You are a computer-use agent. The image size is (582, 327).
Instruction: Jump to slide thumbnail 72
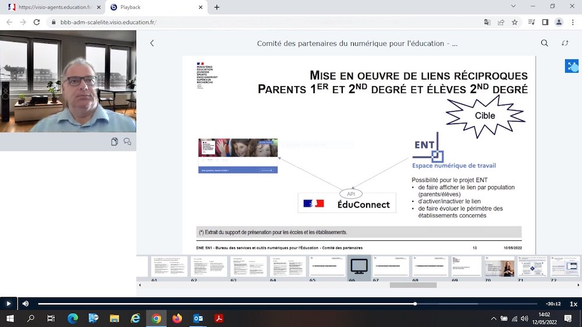pyautogui.click(x=565, y=266)
